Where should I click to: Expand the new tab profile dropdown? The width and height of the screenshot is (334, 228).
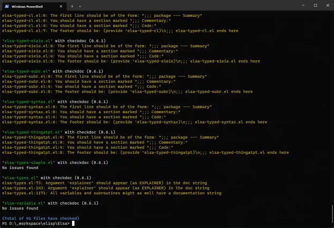[x=80, y=6]
